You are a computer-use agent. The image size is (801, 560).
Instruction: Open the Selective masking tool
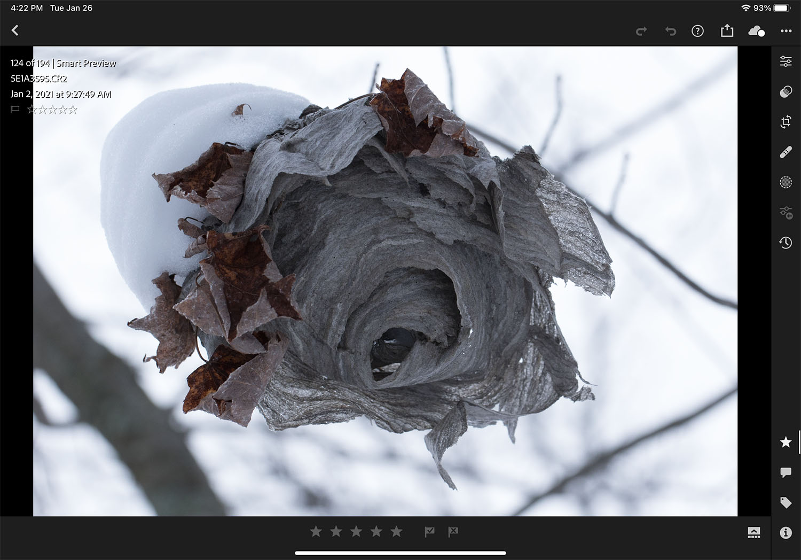click(786, 183)
